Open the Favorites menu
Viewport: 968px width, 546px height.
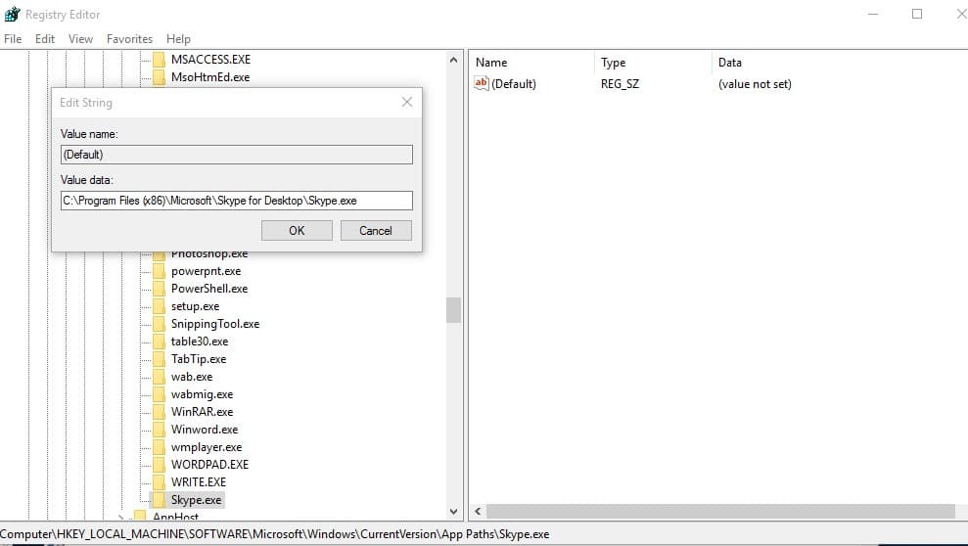pos(129,39)
